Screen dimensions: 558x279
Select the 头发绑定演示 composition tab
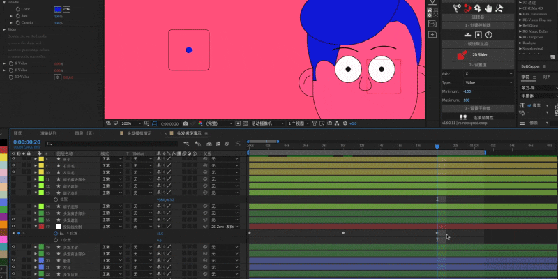(x=189, y=133)
